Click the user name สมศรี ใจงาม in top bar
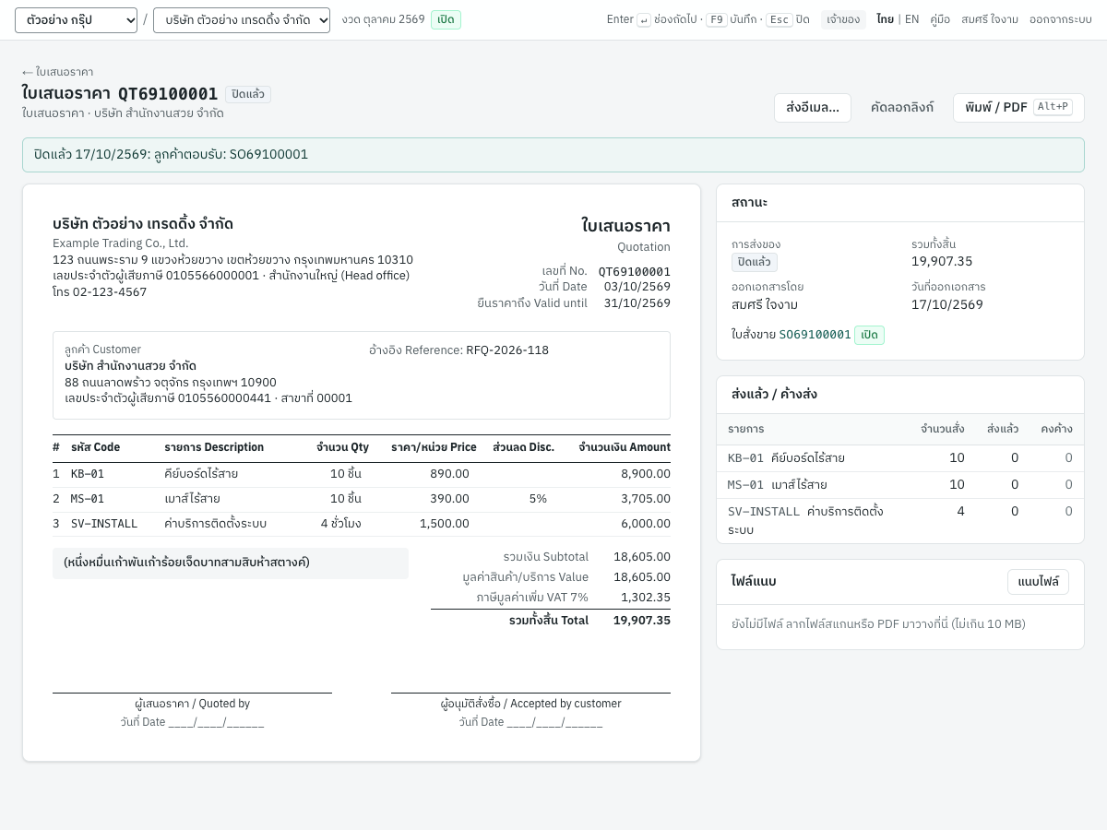Screen dimensions: 1107x830 (990, 19)
